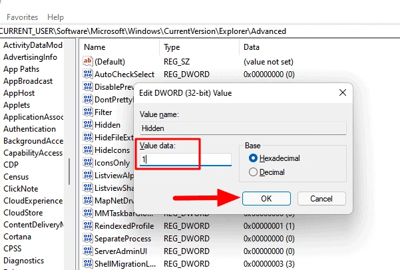Viewport: 400px width, 270px height.
Task: Cancel the Edit DWORD dialog
Action: click(x=321, y=198)
